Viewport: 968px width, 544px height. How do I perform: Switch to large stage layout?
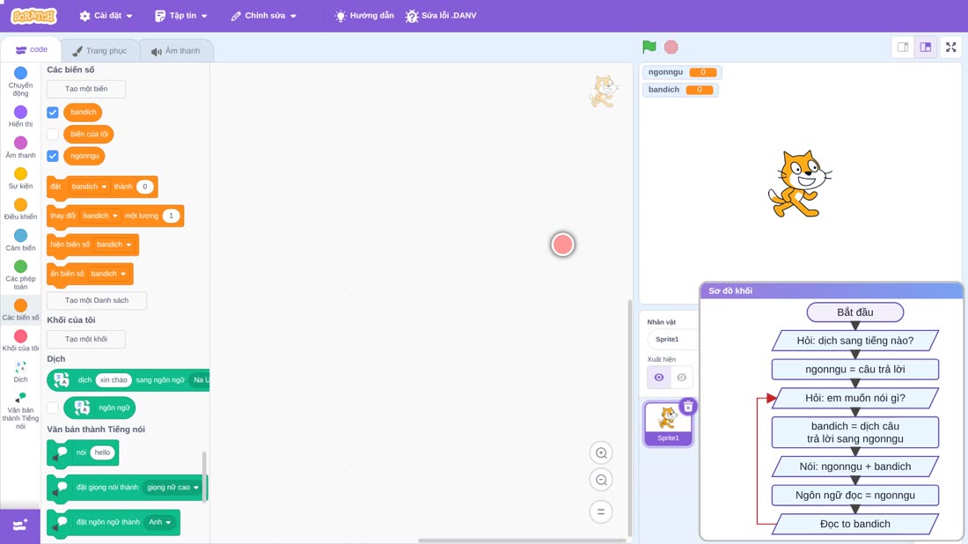pos(926,47)
